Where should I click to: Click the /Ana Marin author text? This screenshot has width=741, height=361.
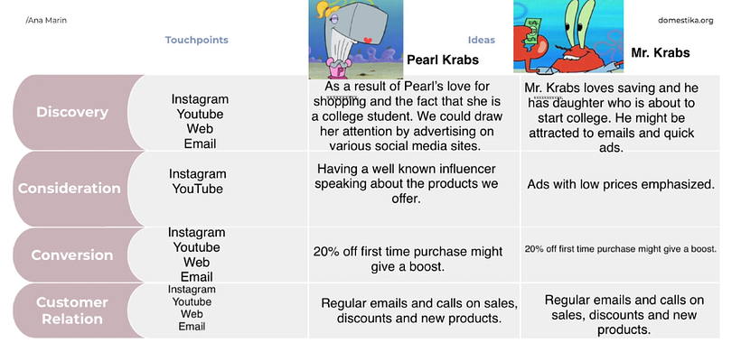click(46, 20)
